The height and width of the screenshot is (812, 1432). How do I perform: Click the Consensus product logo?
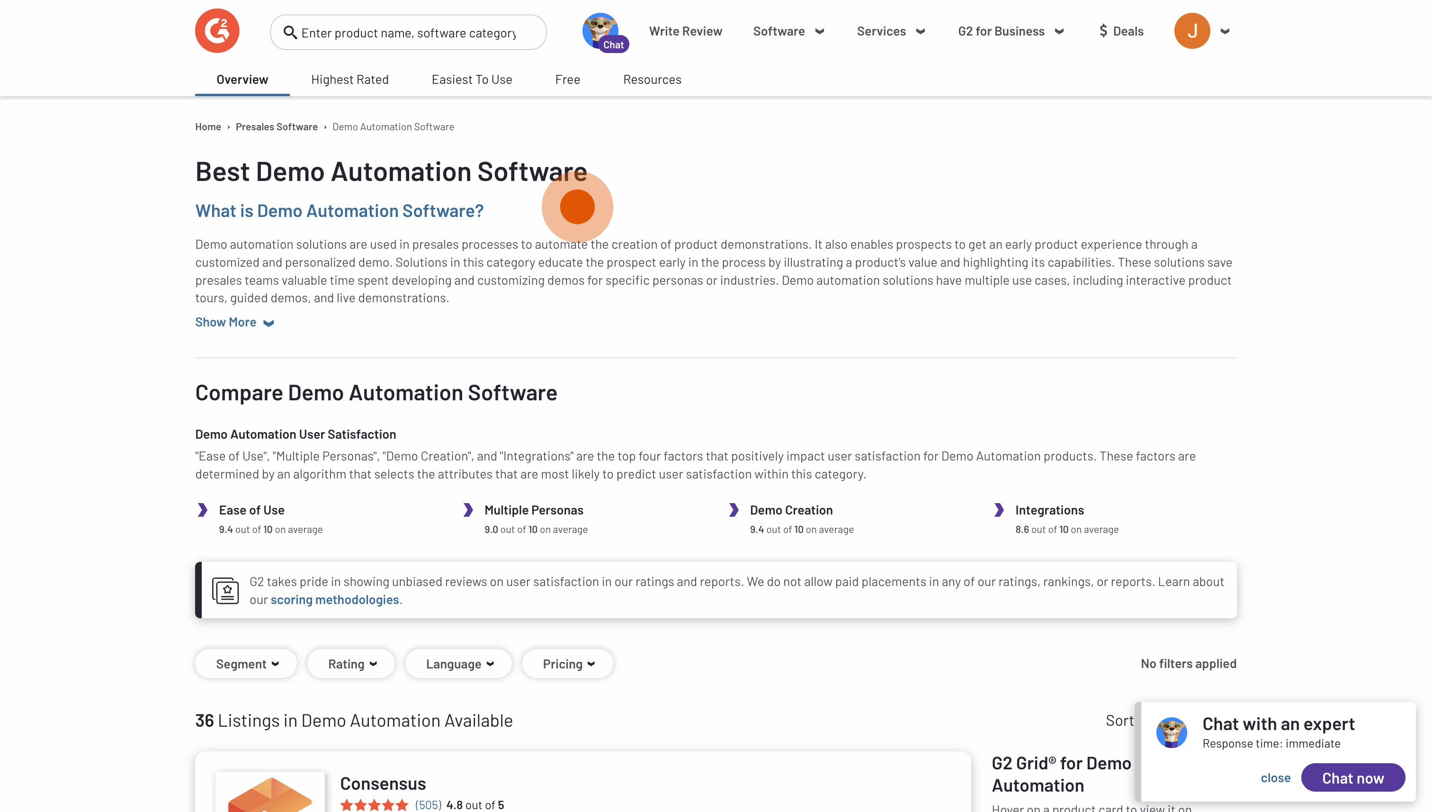pyautogui.click(x=270, y=792)
